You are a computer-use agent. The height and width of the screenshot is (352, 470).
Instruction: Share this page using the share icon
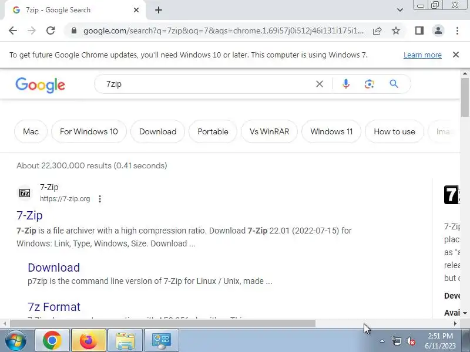coord(377,31)
